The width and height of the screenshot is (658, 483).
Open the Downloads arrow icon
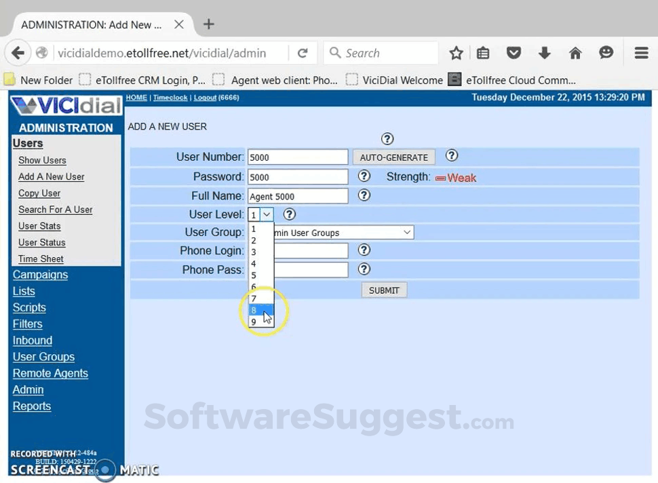point(545,52)
